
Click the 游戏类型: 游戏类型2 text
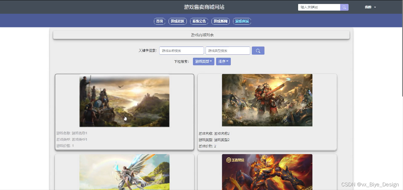tap(214, 140)
